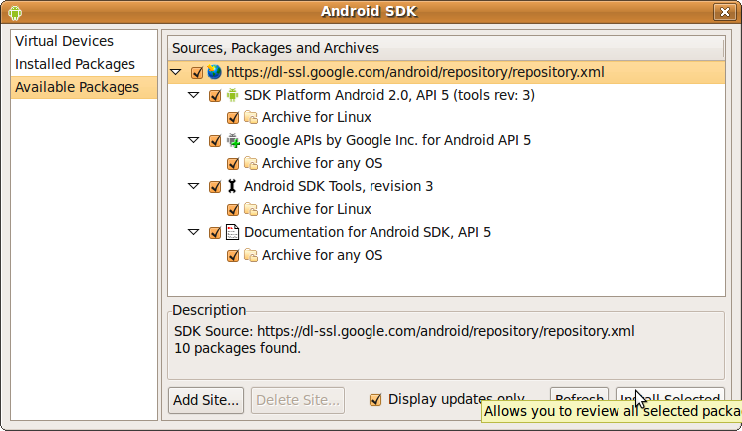
Task: Select 'Archive for any OS' text under Google APIs
Action: pyautogui.click(x=323, y=163)
